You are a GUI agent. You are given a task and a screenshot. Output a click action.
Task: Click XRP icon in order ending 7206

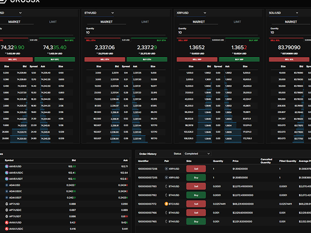click(166, 168)
